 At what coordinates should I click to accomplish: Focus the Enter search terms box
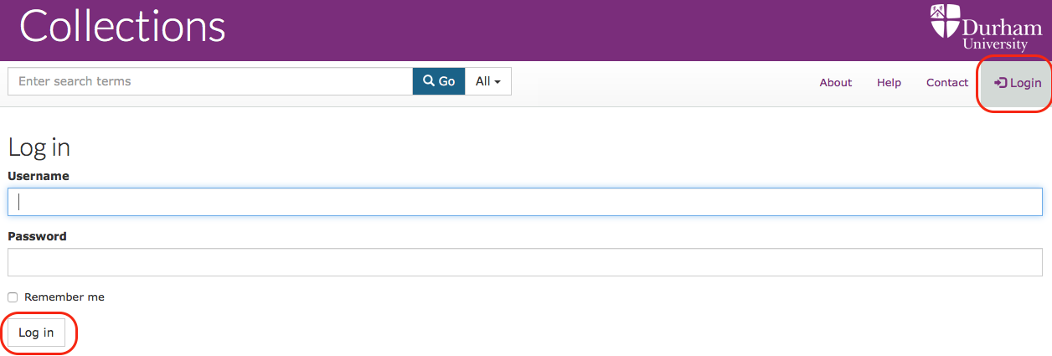click(210, 81)
